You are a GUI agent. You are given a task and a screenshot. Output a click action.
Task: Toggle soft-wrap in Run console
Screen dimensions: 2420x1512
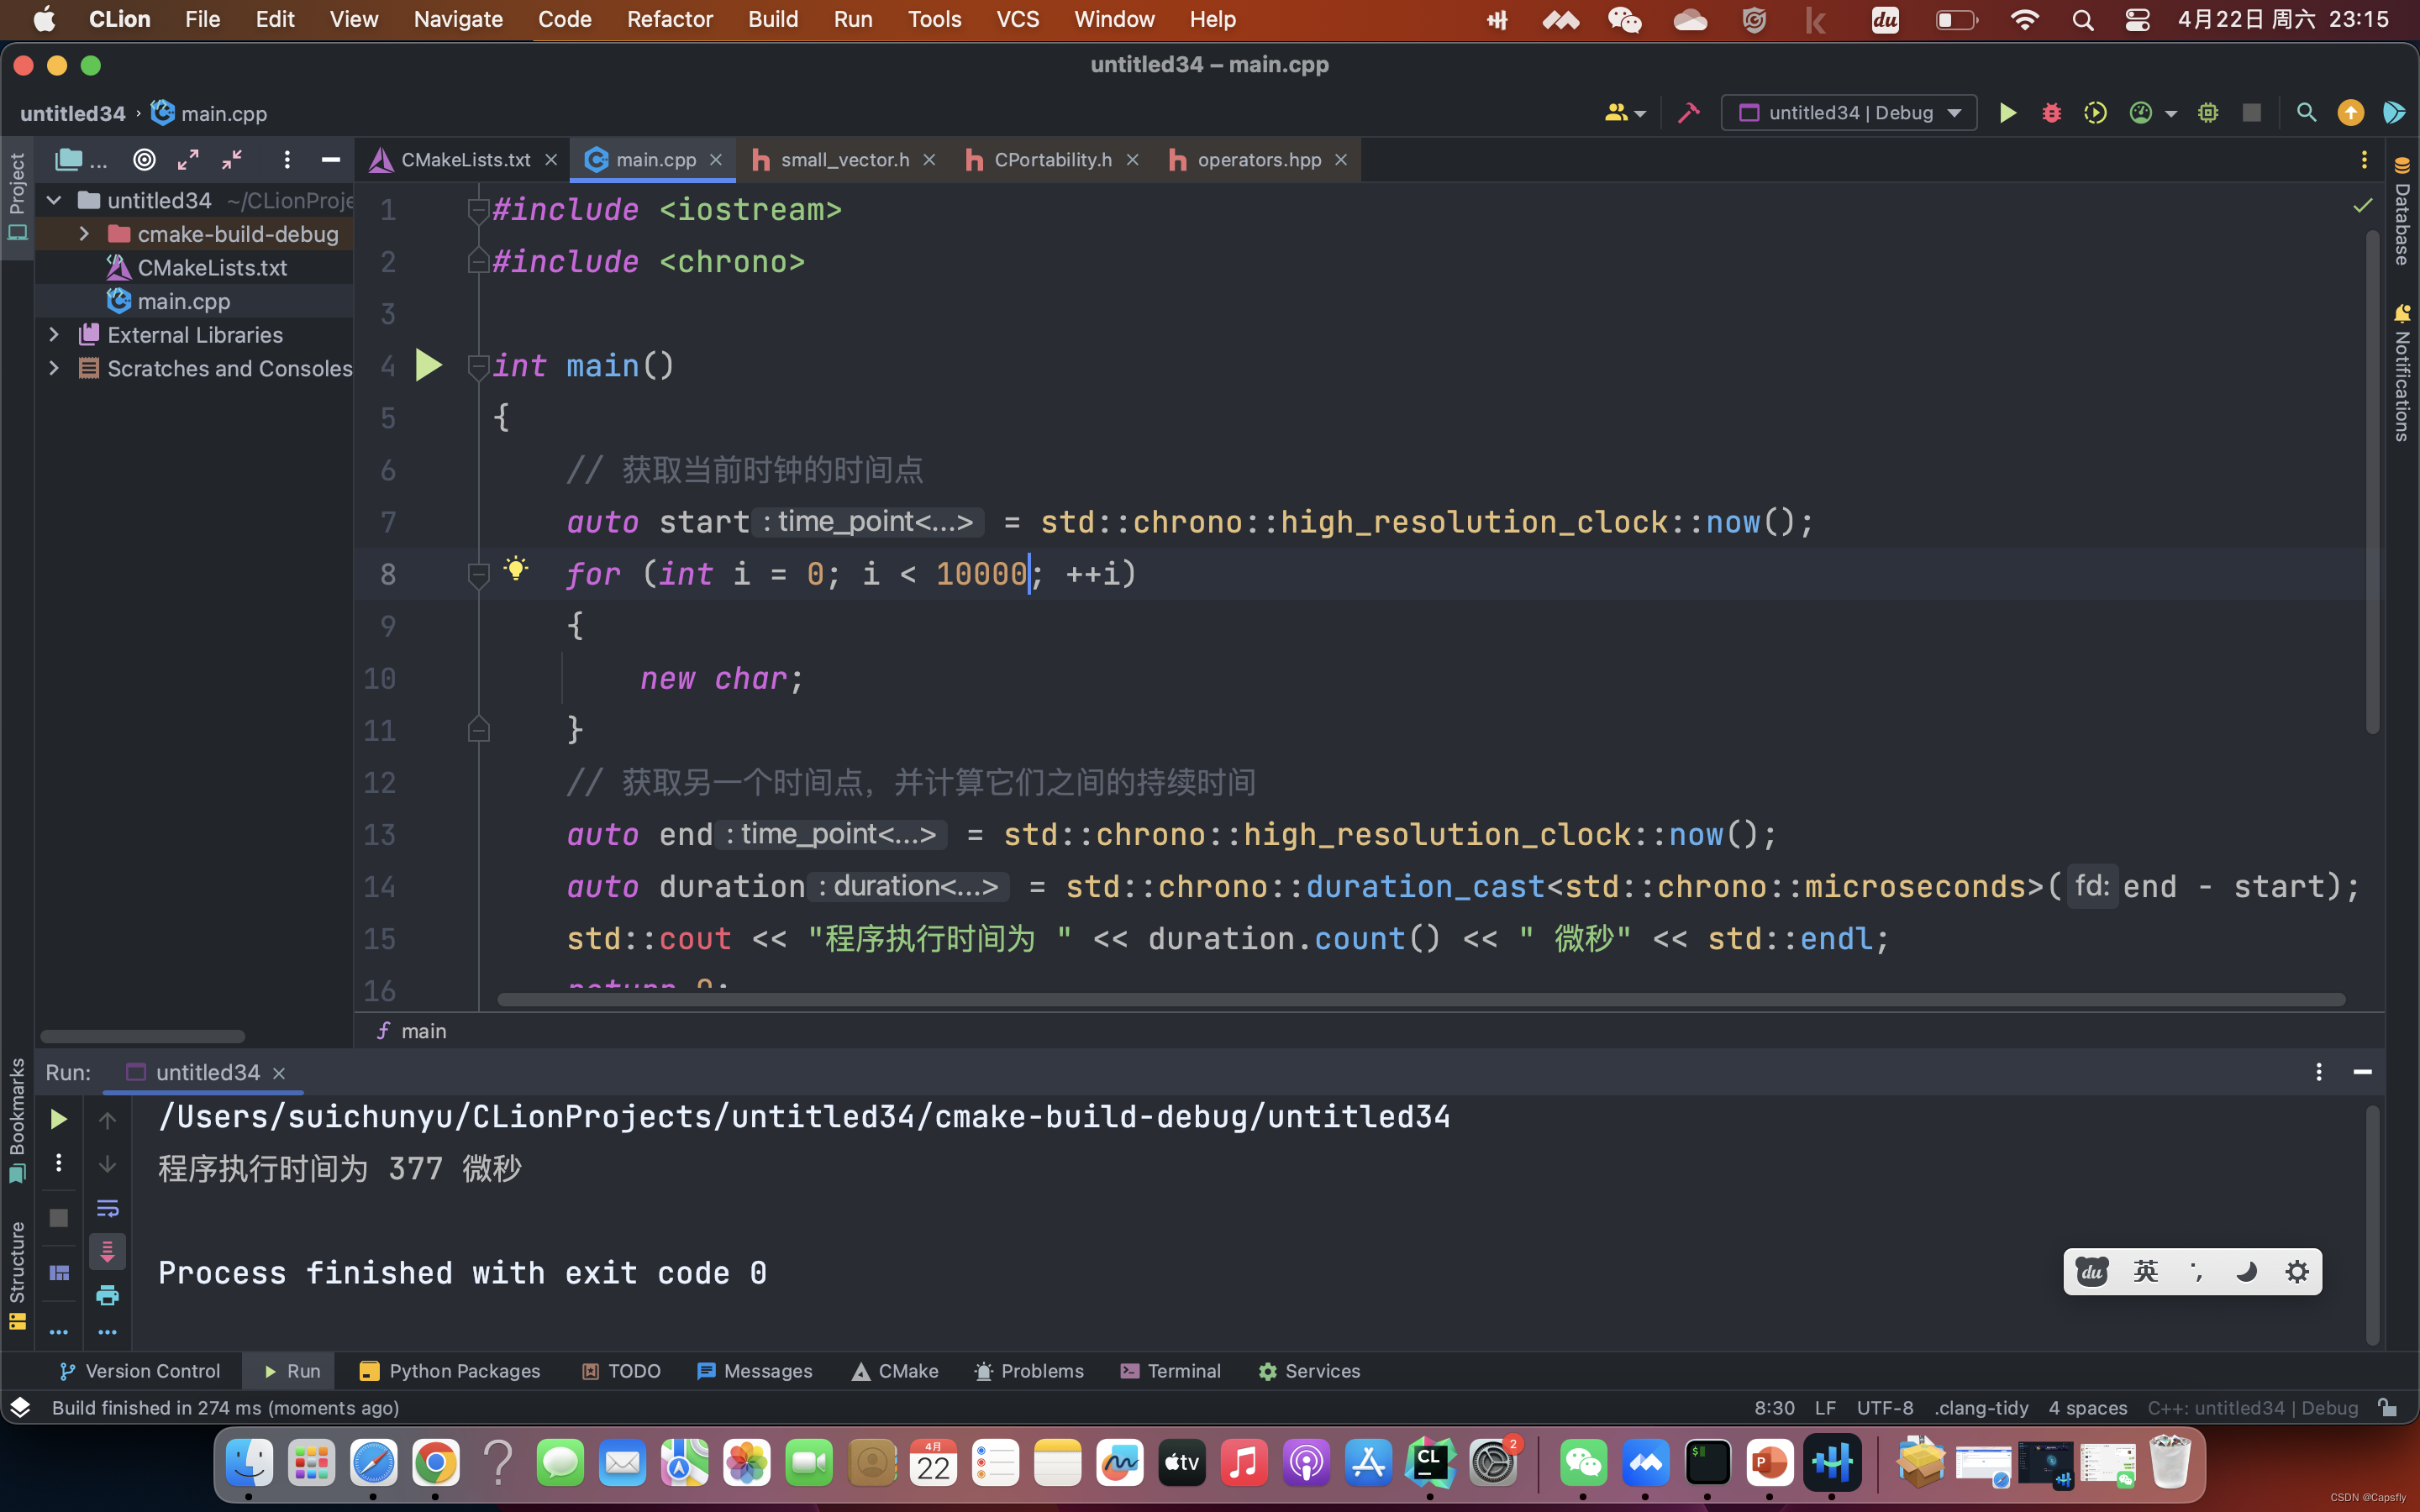[x=107, y=1208]
